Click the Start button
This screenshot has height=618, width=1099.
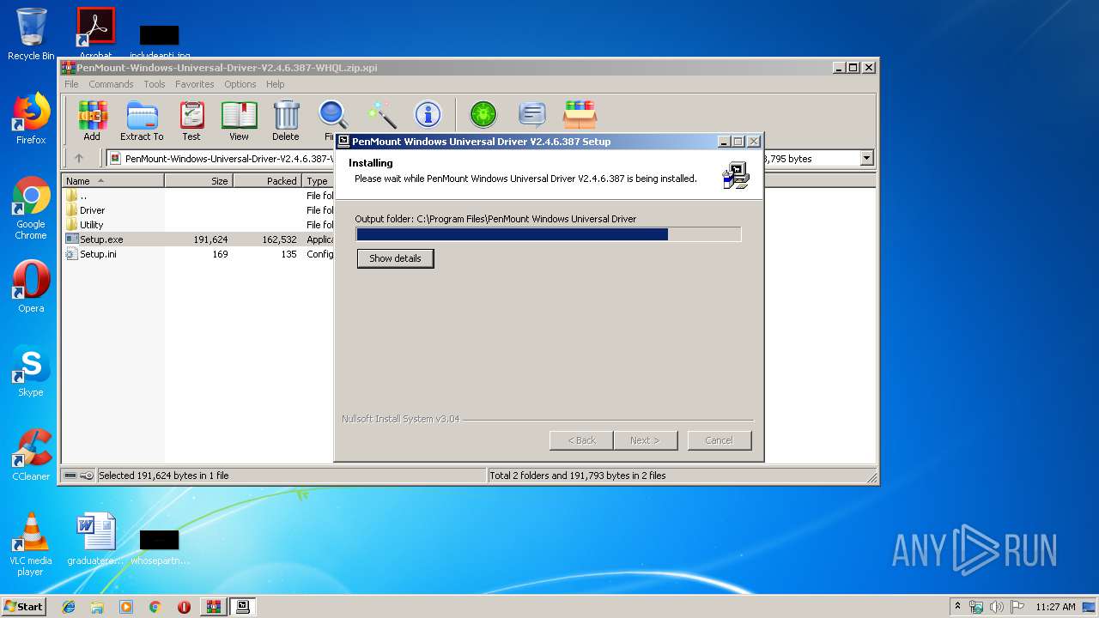pos(23,607)
